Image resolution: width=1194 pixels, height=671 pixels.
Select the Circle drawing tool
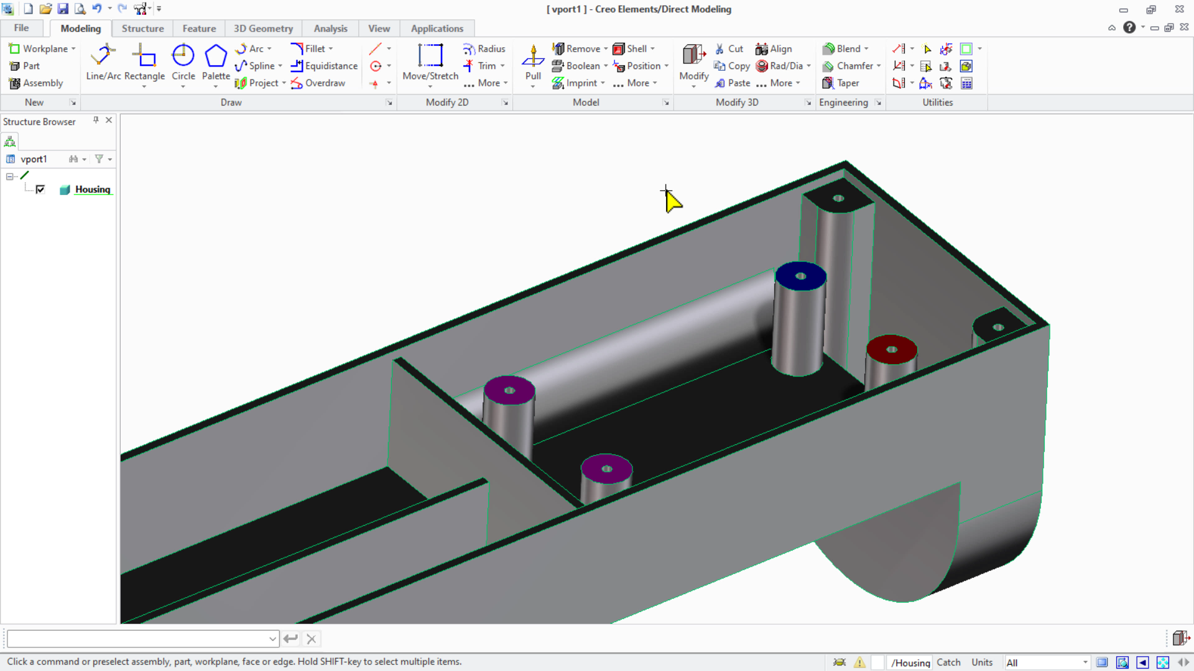click(183, 63)
